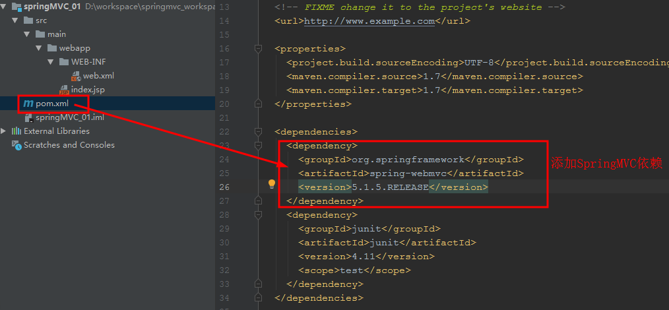Fold the properties block in the gutter
This screenshot has width=669, height=310.
point(259,49)
